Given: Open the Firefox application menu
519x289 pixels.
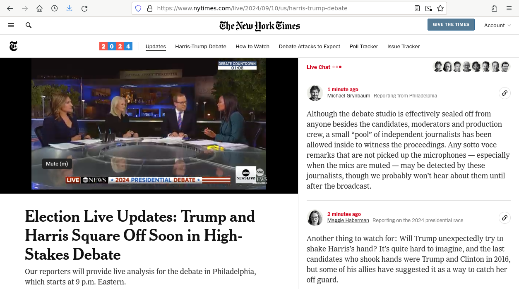Looking at the screenshot, I should tap(509, 8).
